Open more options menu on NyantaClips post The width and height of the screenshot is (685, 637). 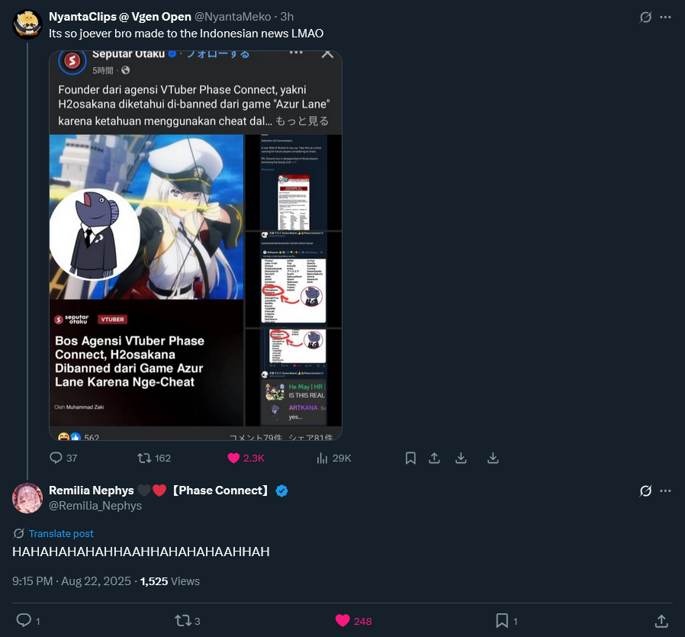coord(665,17)
